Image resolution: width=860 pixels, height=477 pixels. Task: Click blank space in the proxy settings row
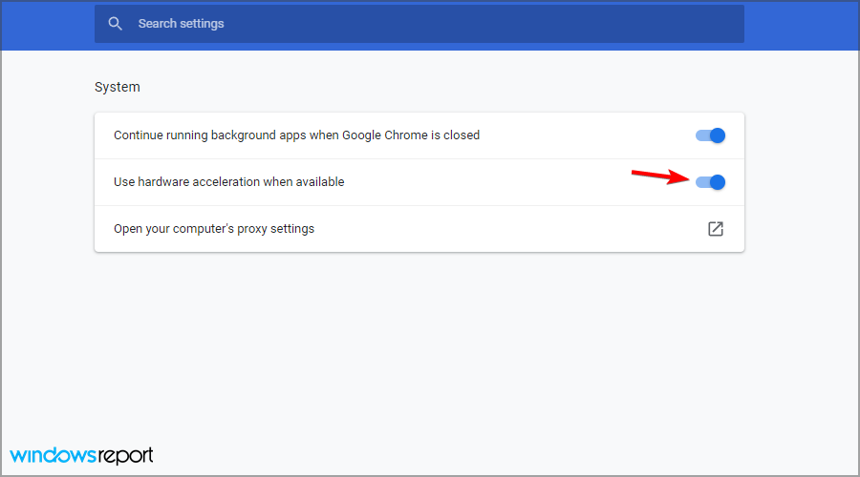[x=510, y=229]
